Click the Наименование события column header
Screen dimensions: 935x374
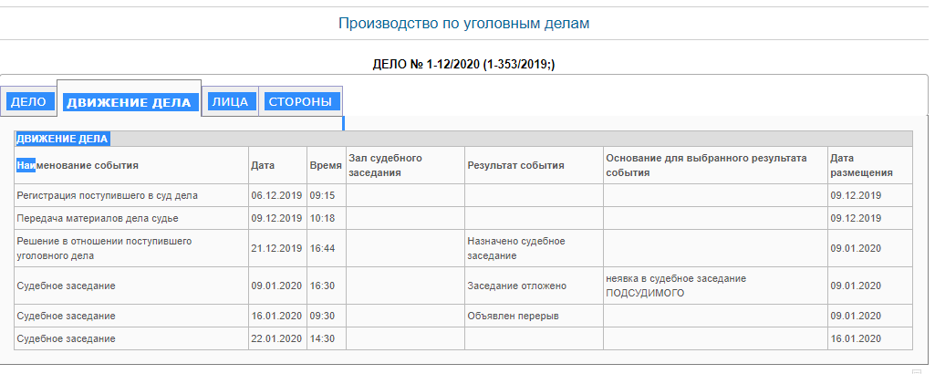coord(78,165)
